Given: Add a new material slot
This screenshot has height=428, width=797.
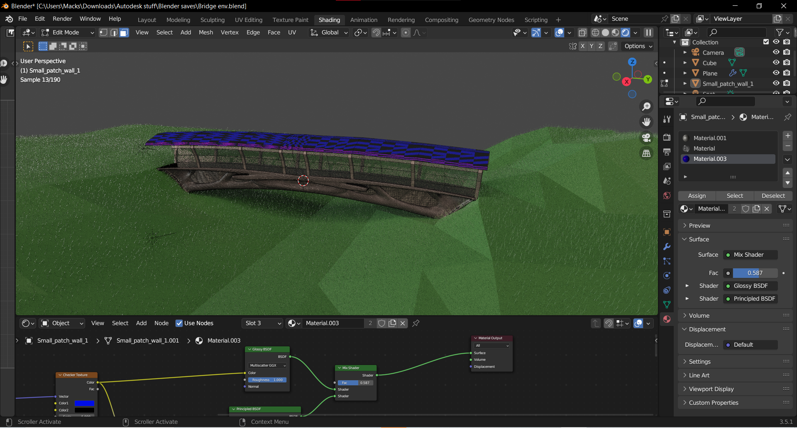Looking at the screenshot, I should pos(787,136).
